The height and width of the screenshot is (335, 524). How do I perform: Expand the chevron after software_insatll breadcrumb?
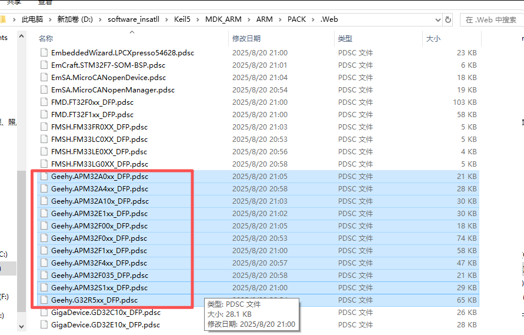(x=166, y=20)
